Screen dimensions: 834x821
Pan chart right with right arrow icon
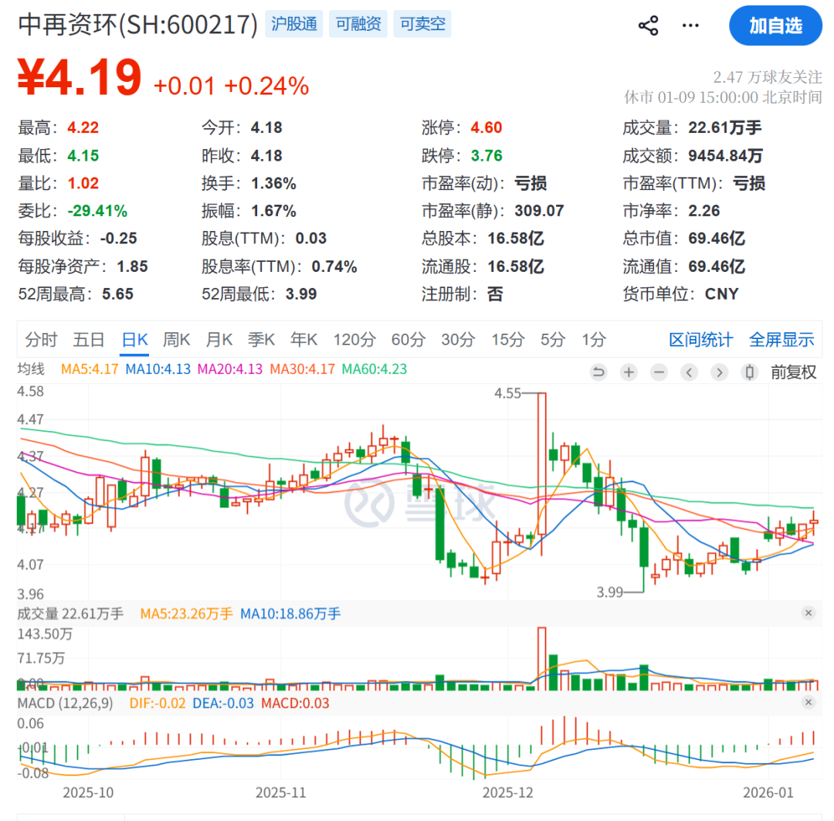pyautogui.click(x=718, y=372)
